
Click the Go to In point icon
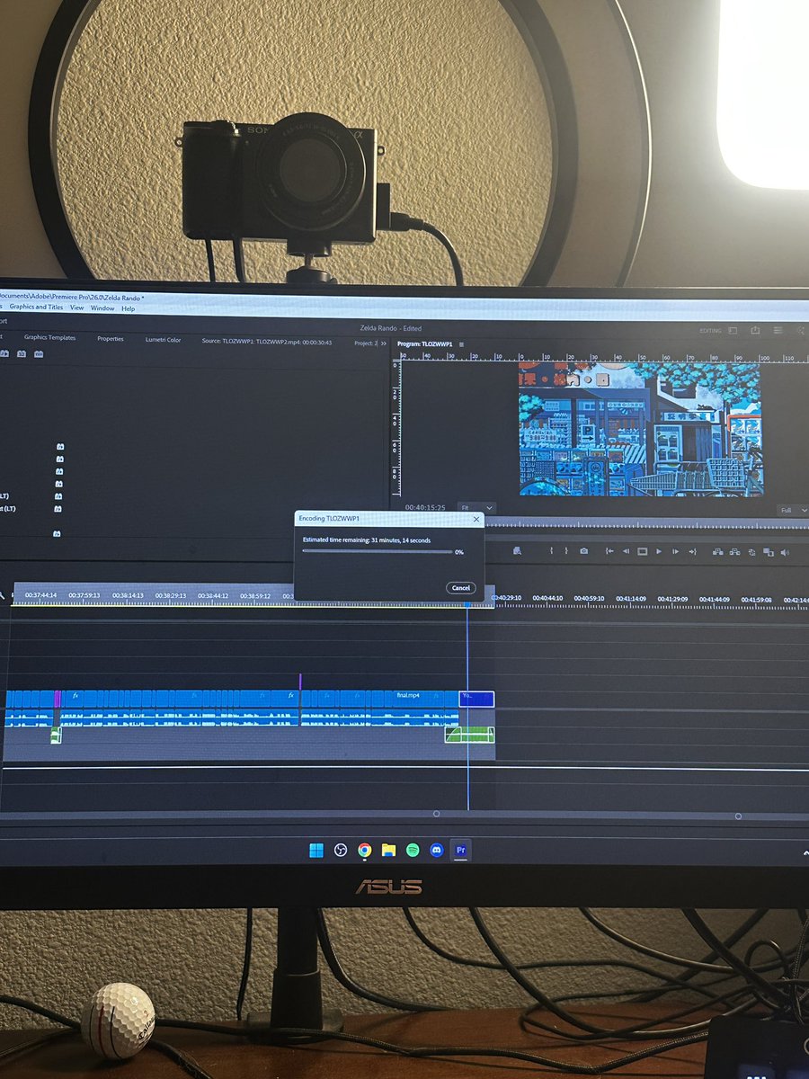609,551
